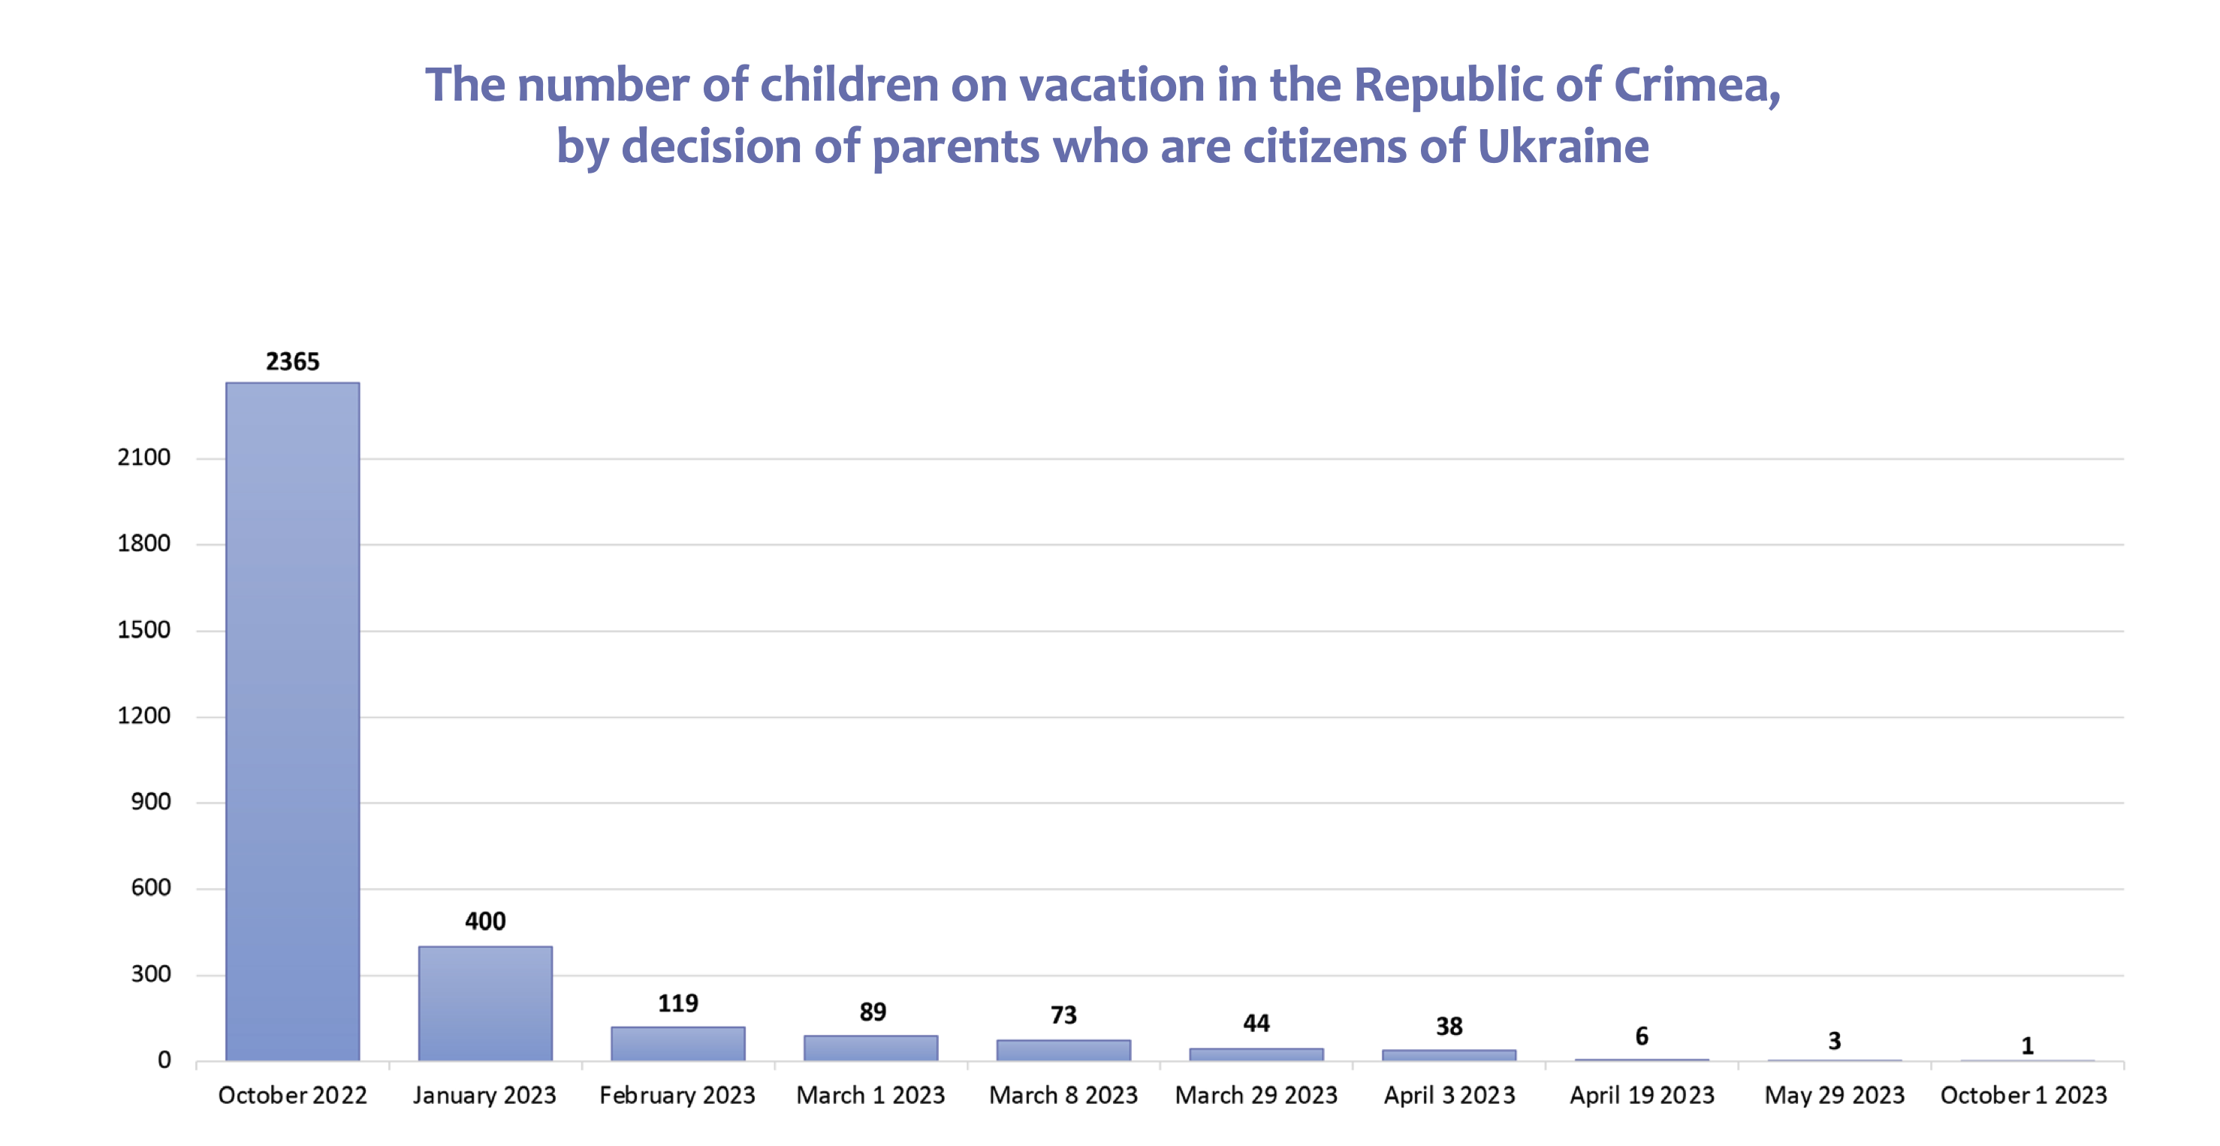This screenshot has width=2220, height=1146.
Task: Click the 1200 y-axis label
Action: 144,715
